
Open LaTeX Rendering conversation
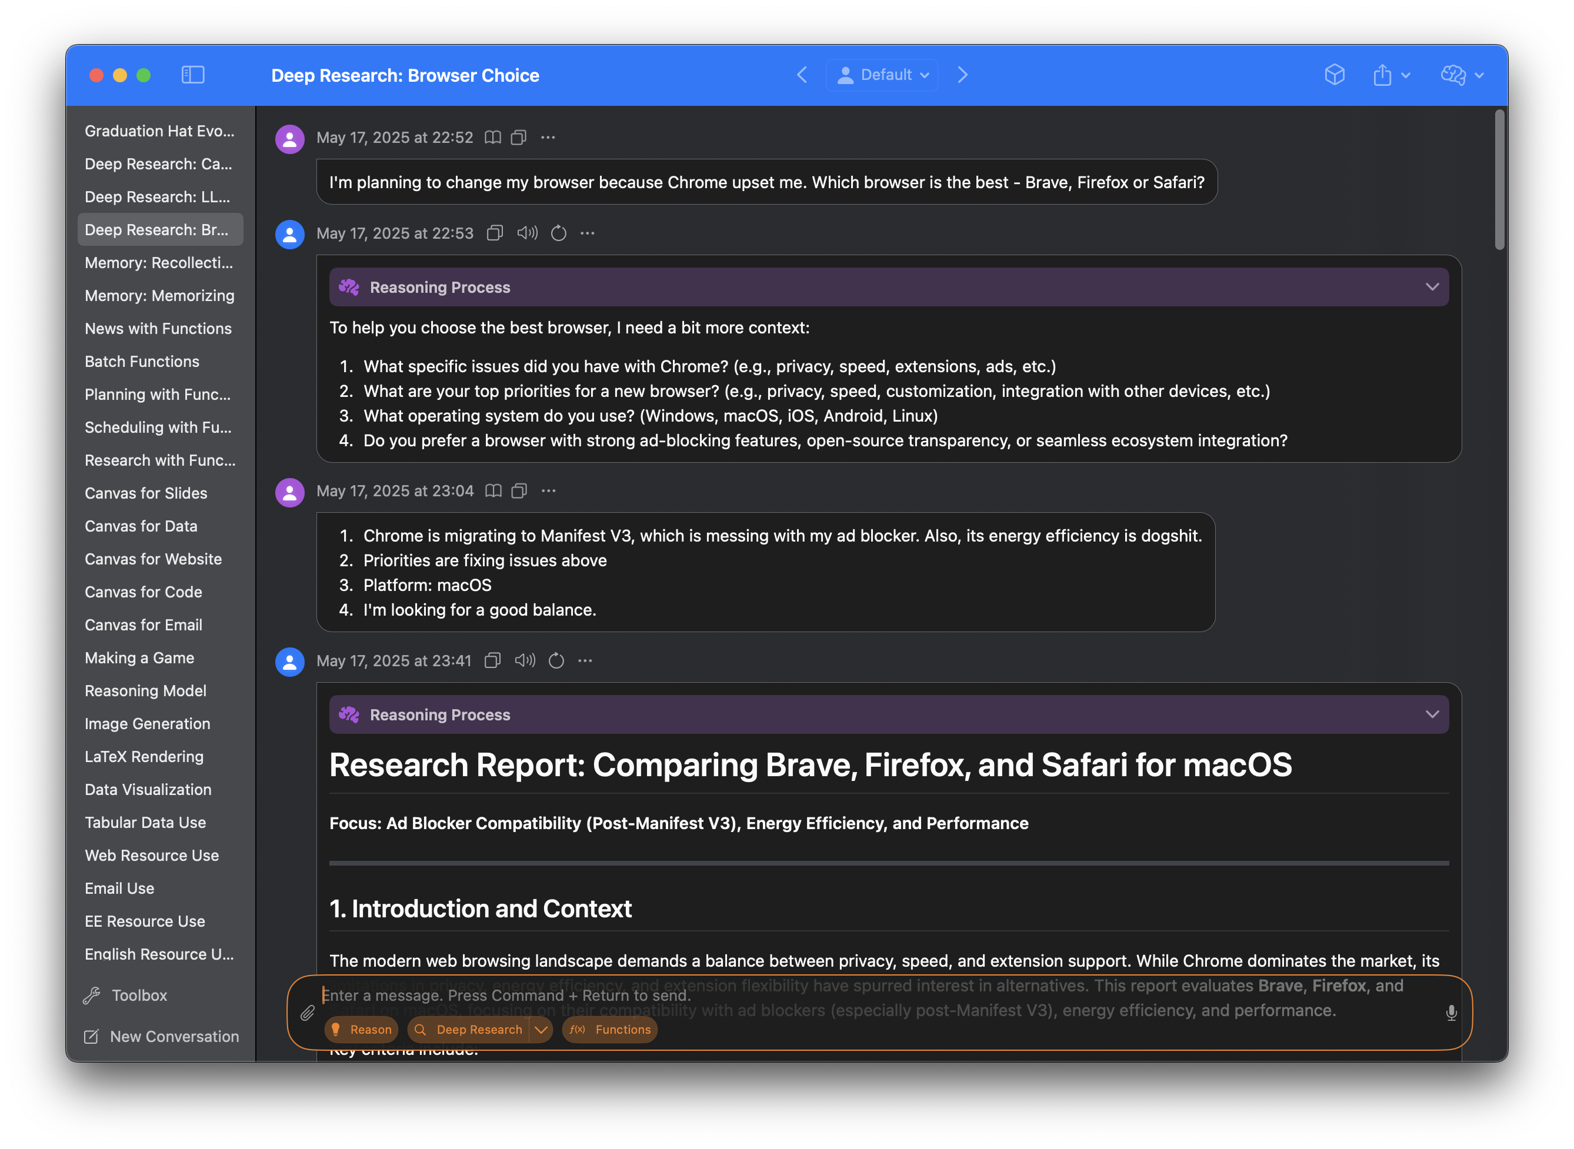160,757
